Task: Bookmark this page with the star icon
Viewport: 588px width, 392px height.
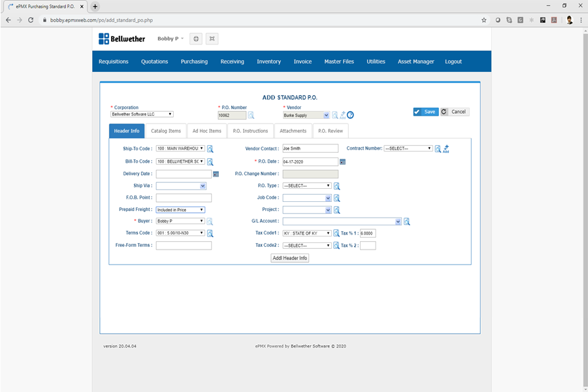Action: coord(484,20)
